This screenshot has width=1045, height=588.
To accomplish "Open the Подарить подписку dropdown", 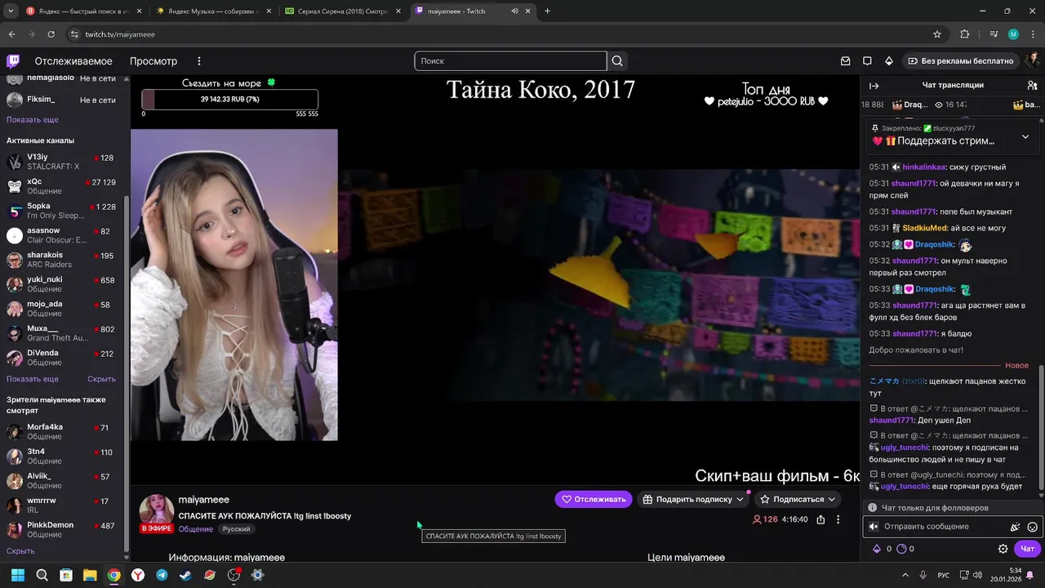I will (x=740, y=499).
